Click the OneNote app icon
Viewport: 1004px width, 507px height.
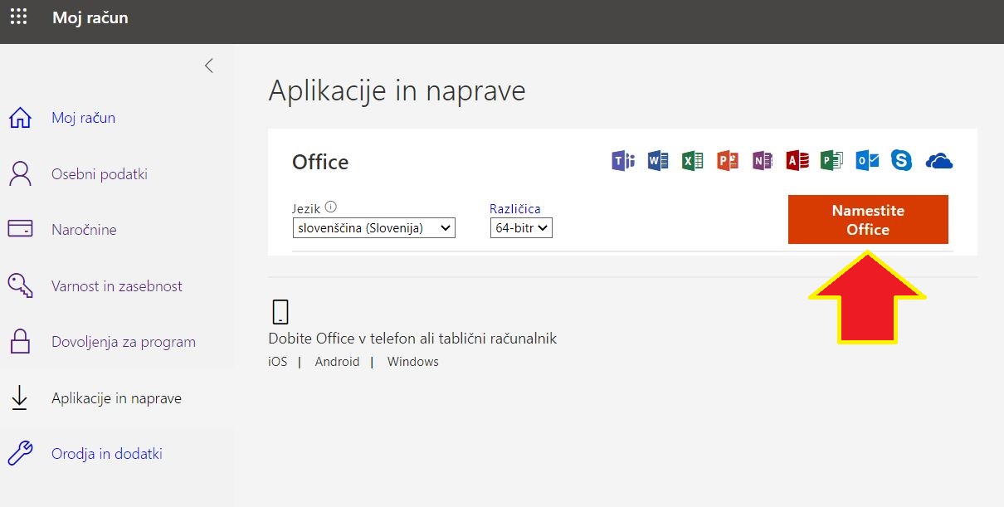point(763,161)
